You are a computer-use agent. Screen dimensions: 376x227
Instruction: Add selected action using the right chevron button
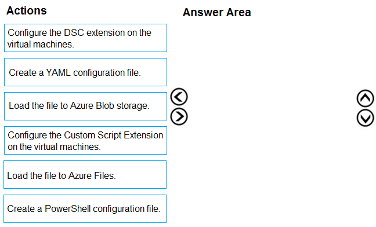pos(179,116)
